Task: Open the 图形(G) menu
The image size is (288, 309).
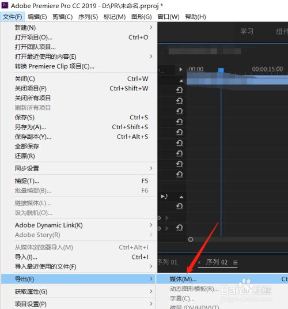Action: 141,17
